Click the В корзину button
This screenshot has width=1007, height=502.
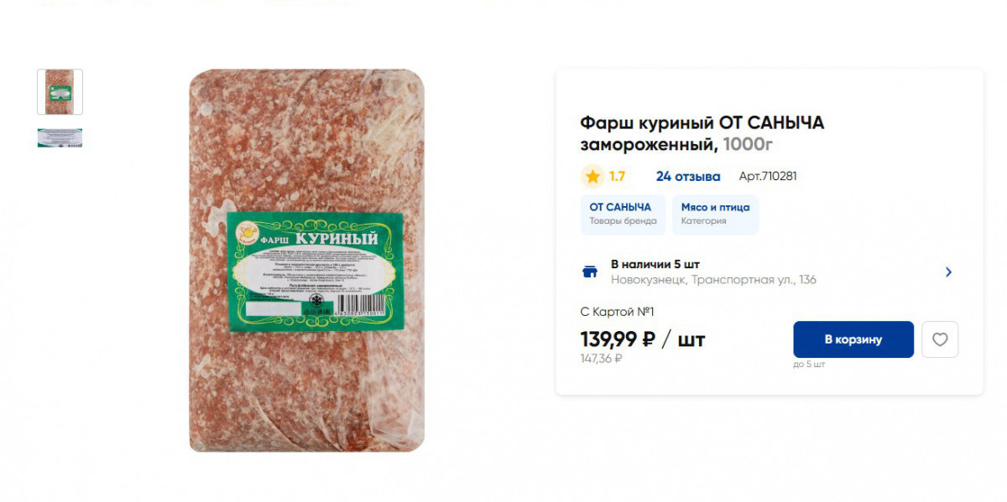click(853, 339)
